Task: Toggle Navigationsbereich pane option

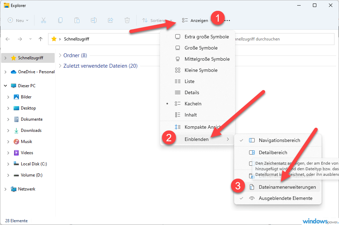Action: pyautogui.click(x=278, y=140)
